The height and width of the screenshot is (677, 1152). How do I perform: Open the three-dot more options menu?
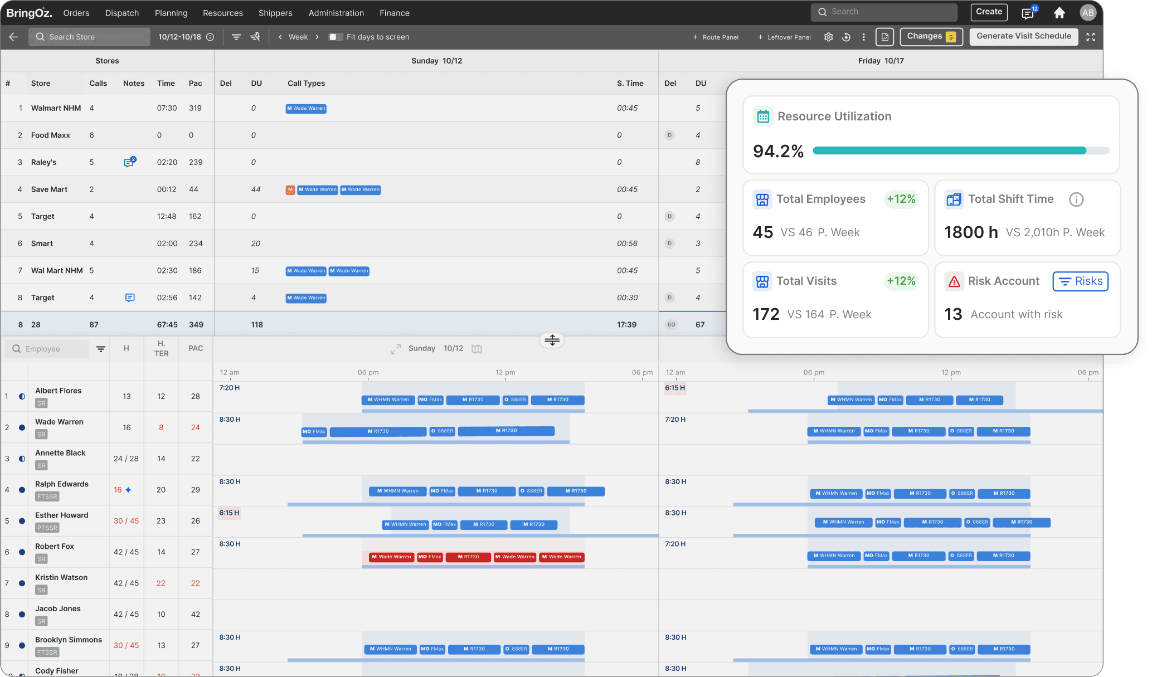[x=864, y=37]
